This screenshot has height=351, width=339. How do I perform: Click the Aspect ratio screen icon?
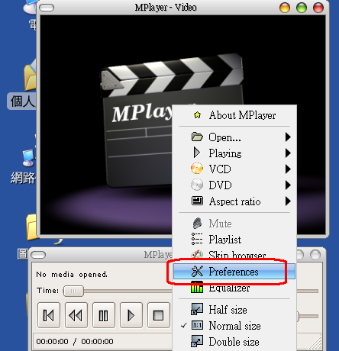[197, 201]
